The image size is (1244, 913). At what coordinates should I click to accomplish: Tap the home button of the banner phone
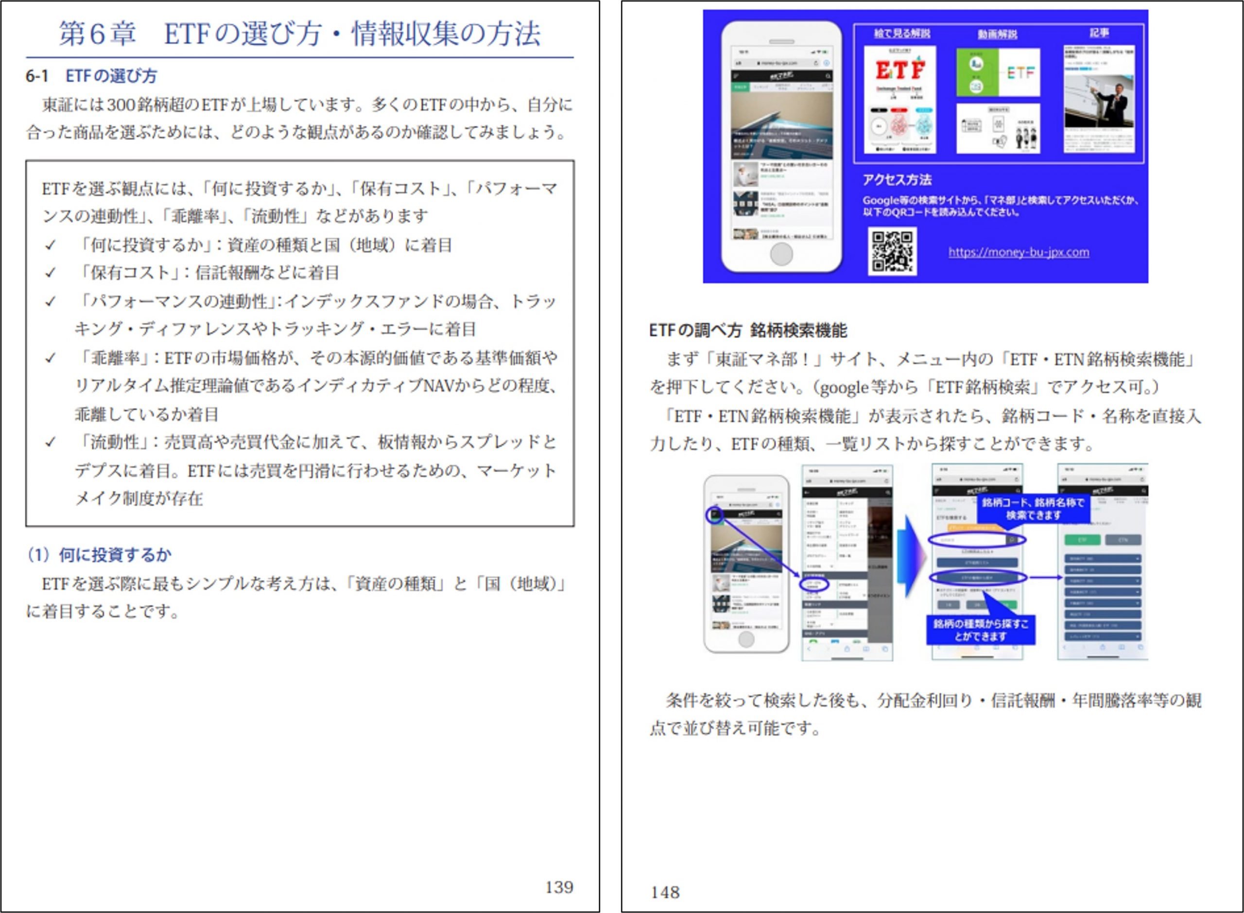coord(781,254)
